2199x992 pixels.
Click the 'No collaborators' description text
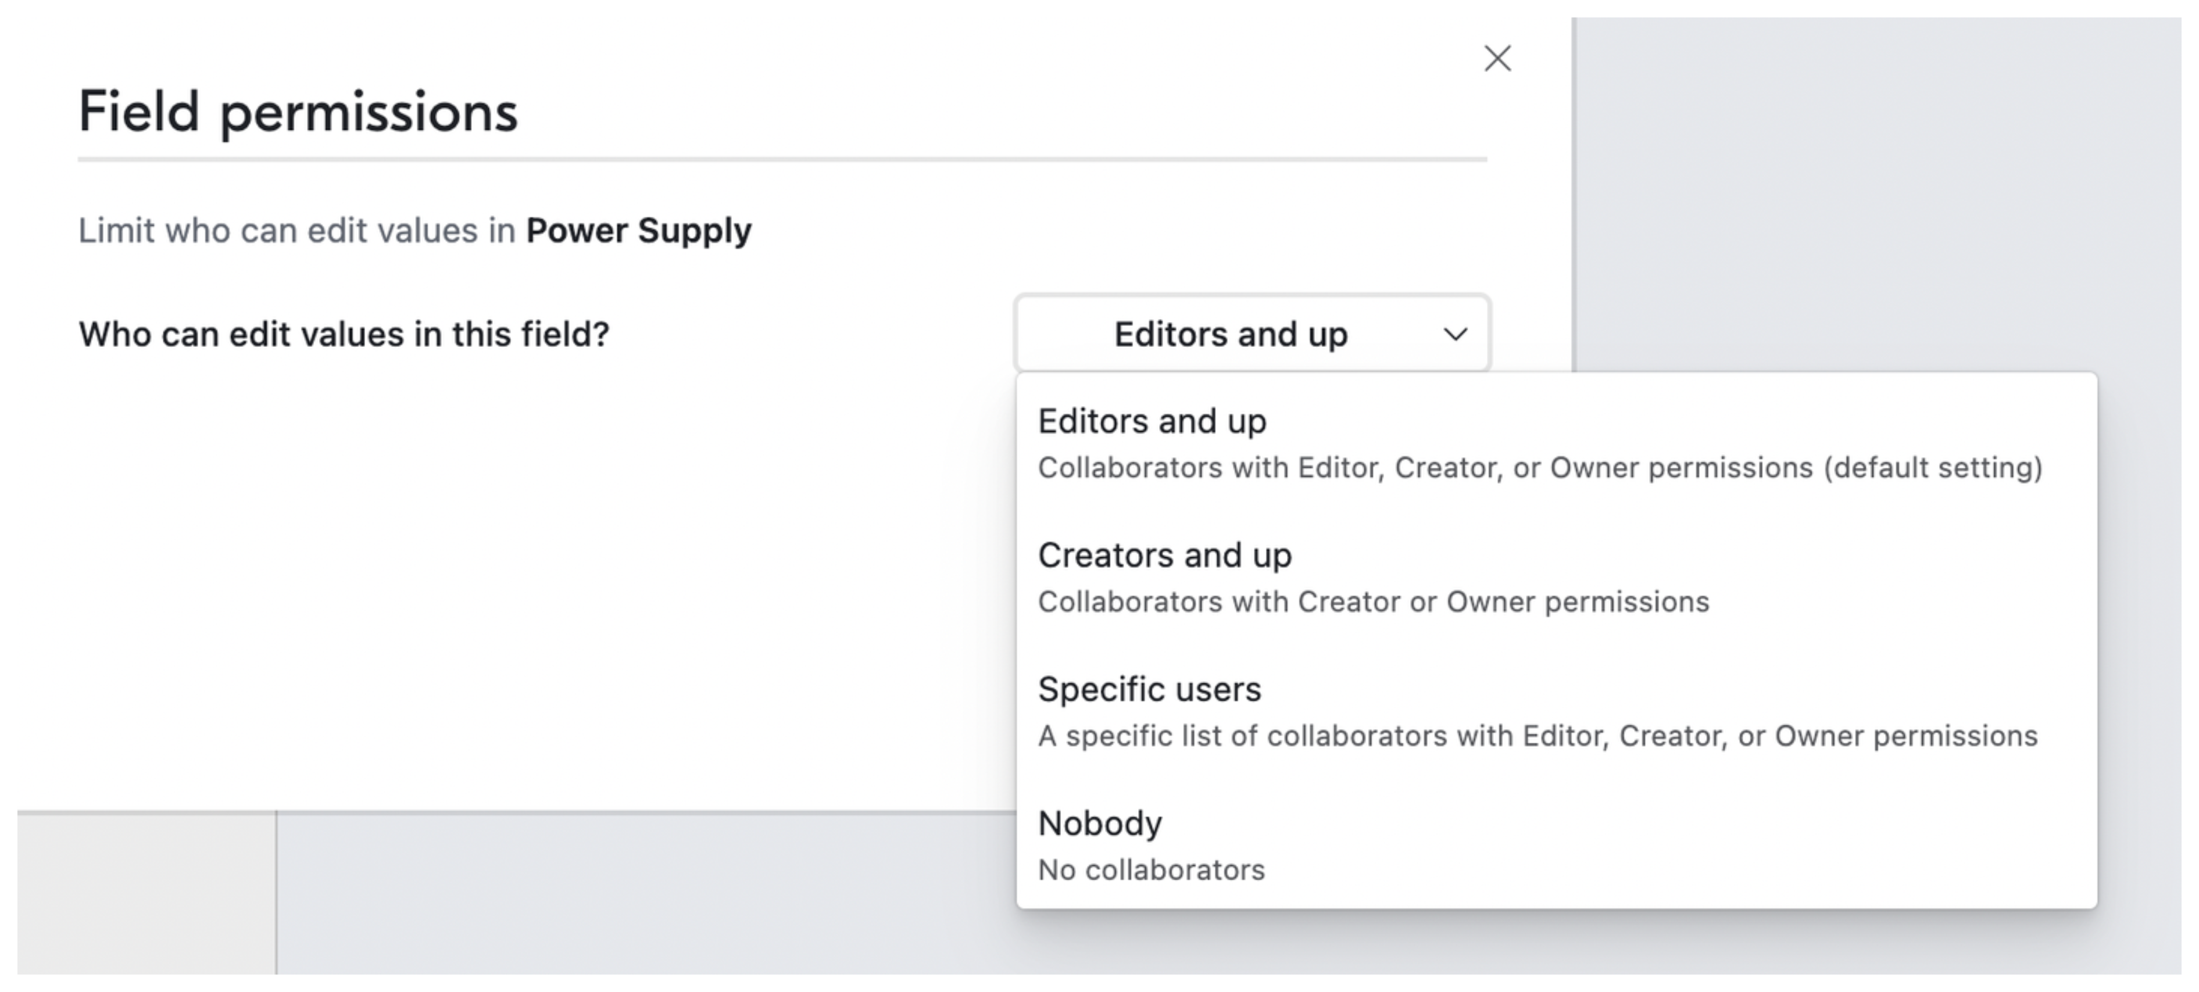coord(1152,870)
